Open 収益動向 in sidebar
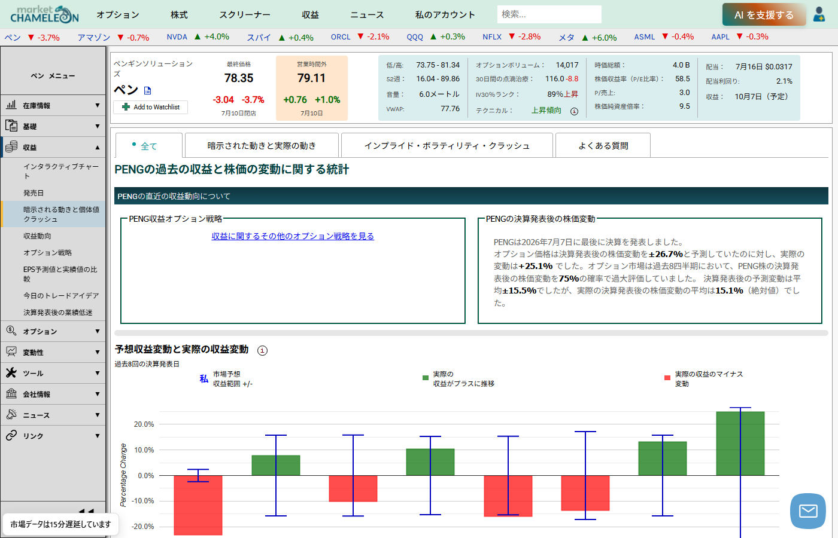The image size is (838, 538). (37, 236)
